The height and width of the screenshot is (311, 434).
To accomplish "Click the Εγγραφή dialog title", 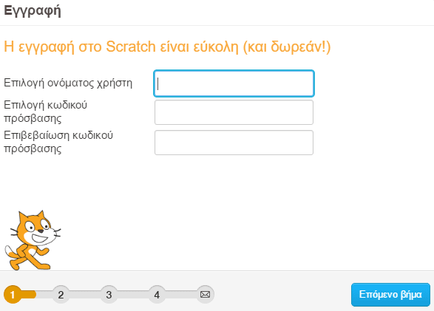I will click(x=33, y=11).
